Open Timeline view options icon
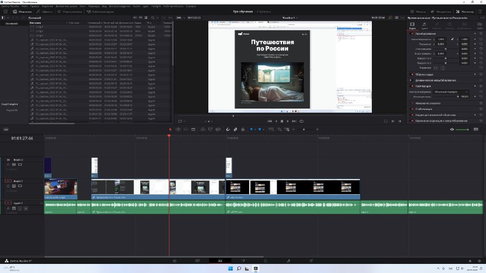The image size is (486, 273). click(x=6, y=129)
